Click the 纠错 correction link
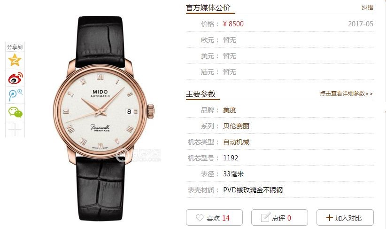Screen dimensions: 386x229 point(367,8)
